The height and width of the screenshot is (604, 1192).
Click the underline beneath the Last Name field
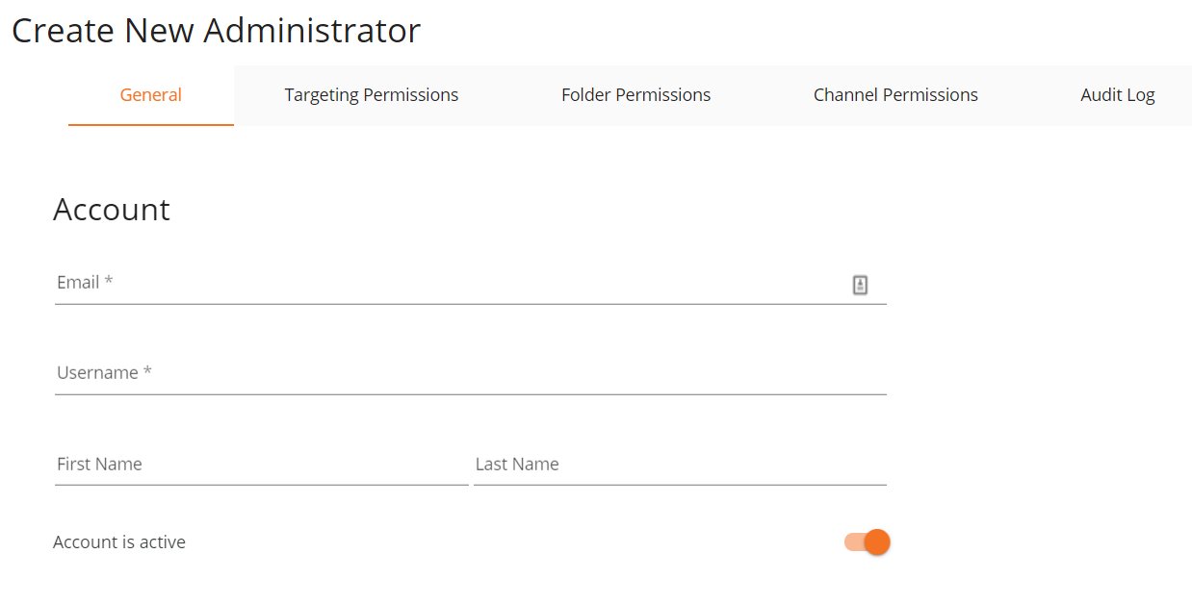tap(680, 485)
